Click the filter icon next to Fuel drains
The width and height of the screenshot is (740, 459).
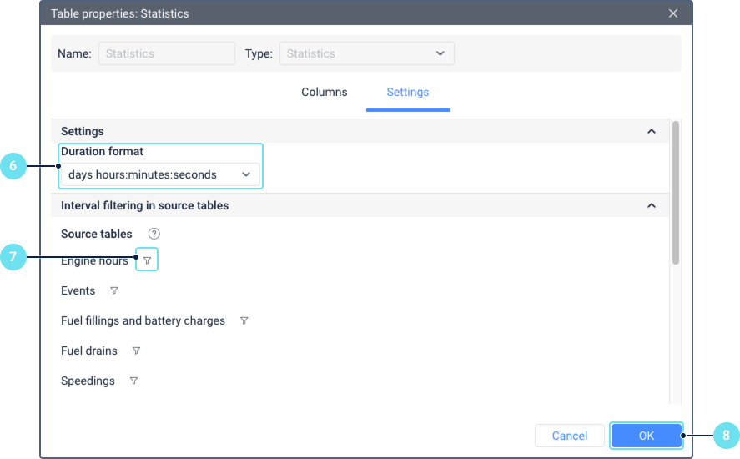pos(136,351)
